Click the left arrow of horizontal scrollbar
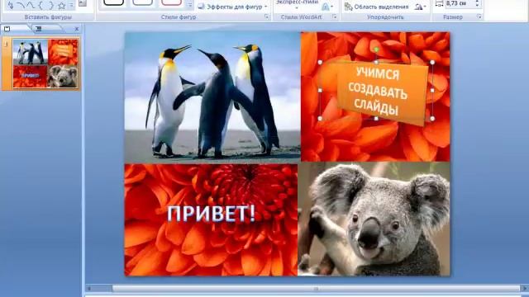The height and width of the screenshot is (297, 529). (x=89, y=289)
